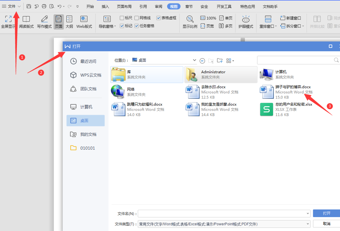Expand the 文件名 combo box arrow
Viewport: 340px width, 231px height.
coord(308,213)
